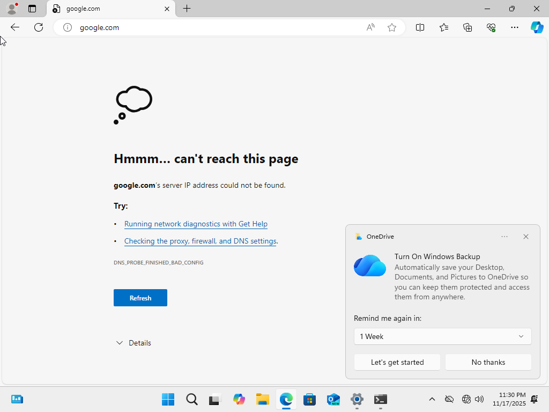Click No thanks in OneDrive prompt
This screenshot has width=549, height=412.
(x=488, y=362)
